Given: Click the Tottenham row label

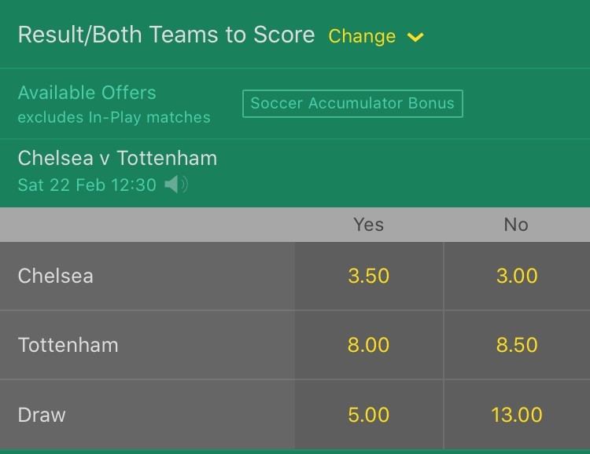Looking at the screenshot, I should click(68, 345).
